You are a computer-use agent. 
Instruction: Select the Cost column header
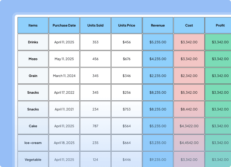pos(189,25)
